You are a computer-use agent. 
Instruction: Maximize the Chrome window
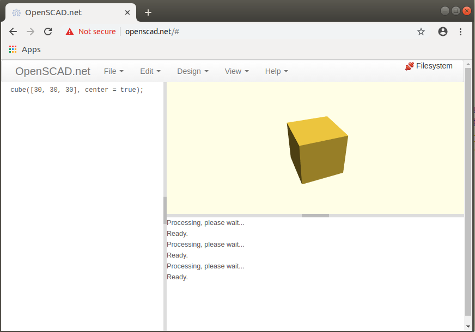[x=455, y=11]
